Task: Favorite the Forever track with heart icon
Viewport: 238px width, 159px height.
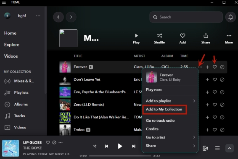Action: [214, 67]
